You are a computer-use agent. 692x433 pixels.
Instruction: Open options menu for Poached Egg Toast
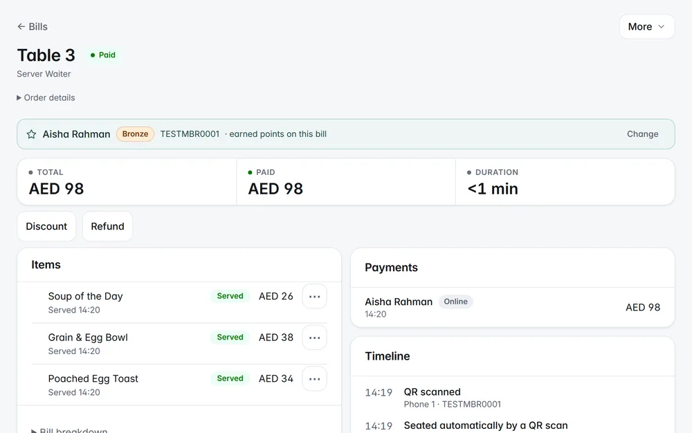pyautogui.click(x=314, y=379)
